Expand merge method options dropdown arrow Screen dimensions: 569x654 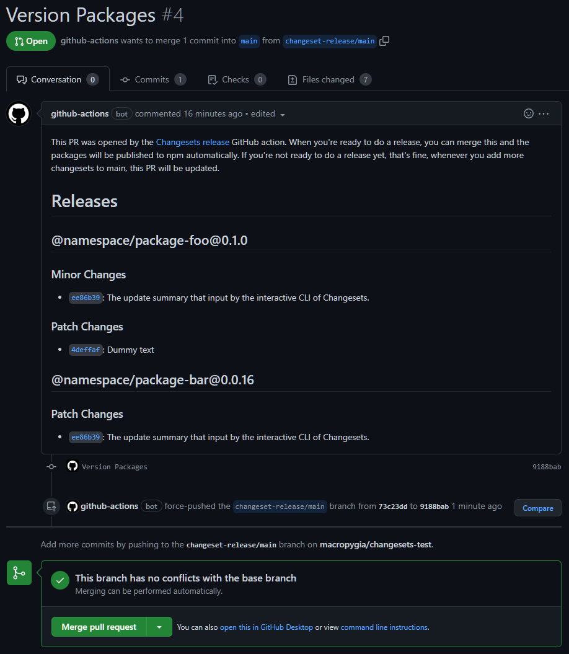click(x=159, y=627)
